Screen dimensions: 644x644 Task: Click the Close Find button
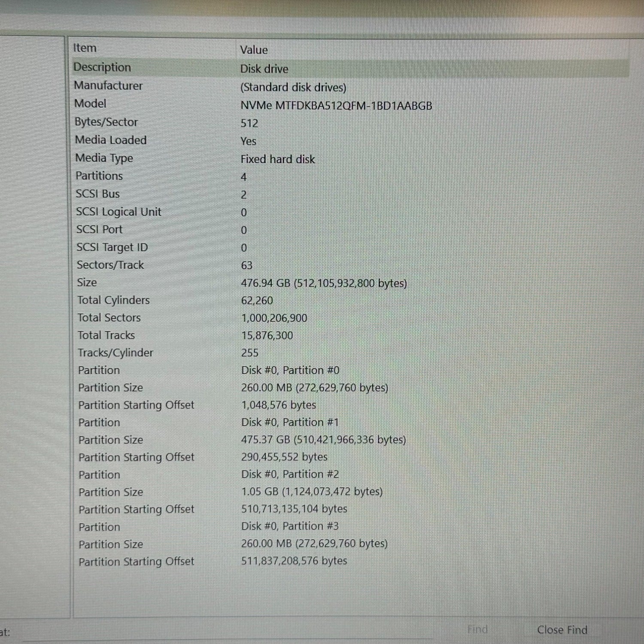[x=562, y=630]
